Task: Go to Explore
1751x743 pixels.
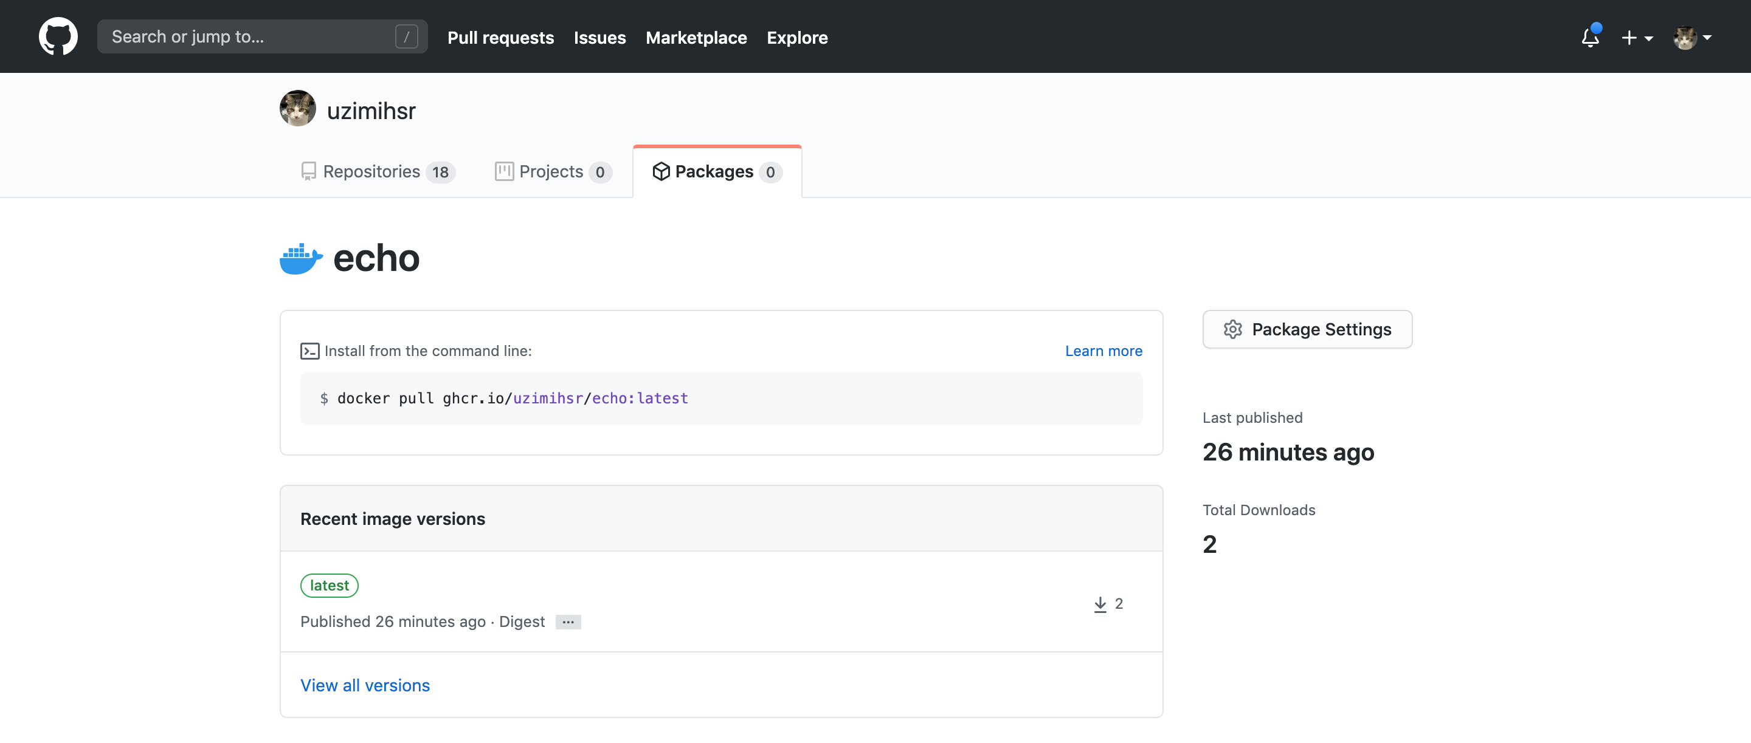Action: coord(796,37)
